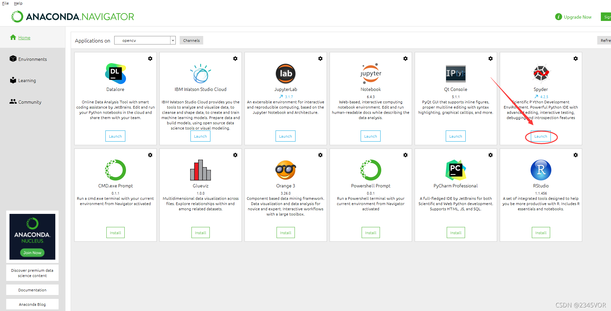Click Discover premium data science content
The image size is (611, 311).
coord(32,273)
